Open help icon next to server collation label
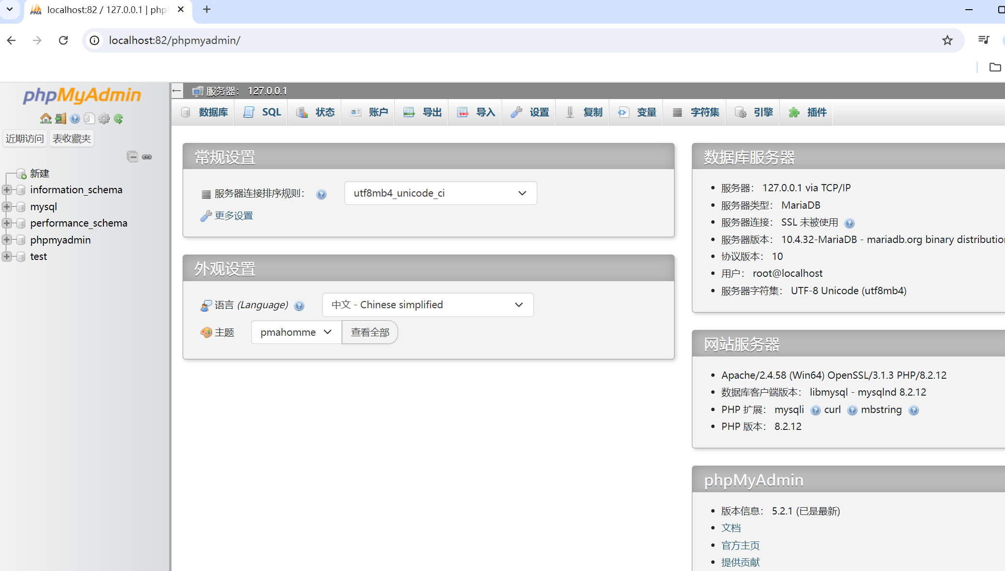1005x571 pixels. click(321, 194)
